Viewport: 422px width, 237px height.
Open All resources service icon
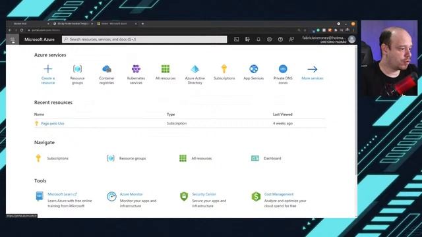click(x=166, y=69)
